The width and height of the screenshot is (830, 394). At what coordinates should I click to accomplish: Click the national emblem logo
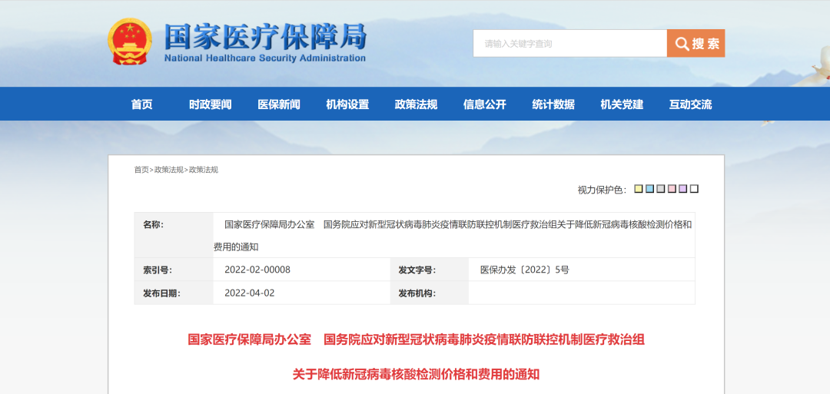[130, 41]
